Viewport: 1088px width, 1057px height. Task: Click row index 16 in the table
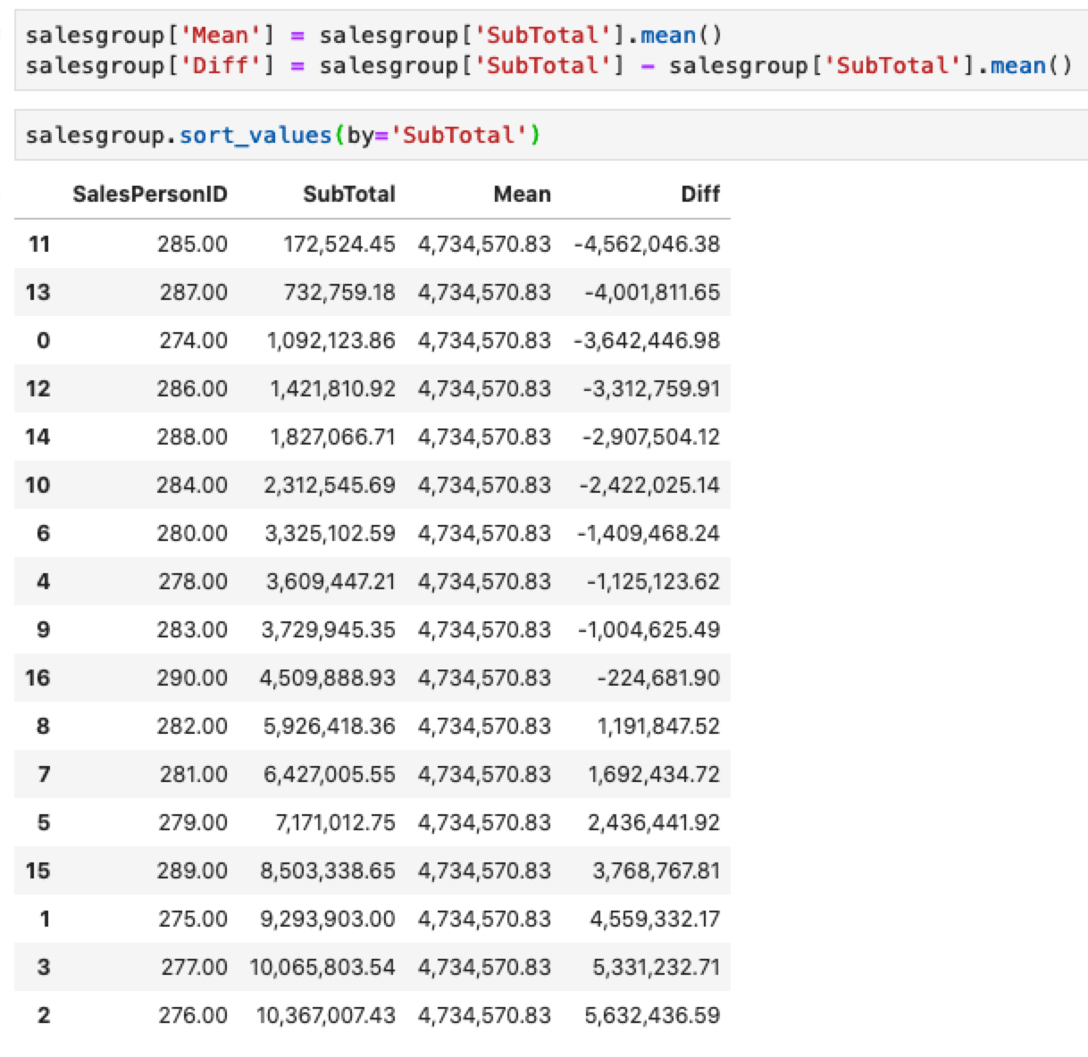38,678
